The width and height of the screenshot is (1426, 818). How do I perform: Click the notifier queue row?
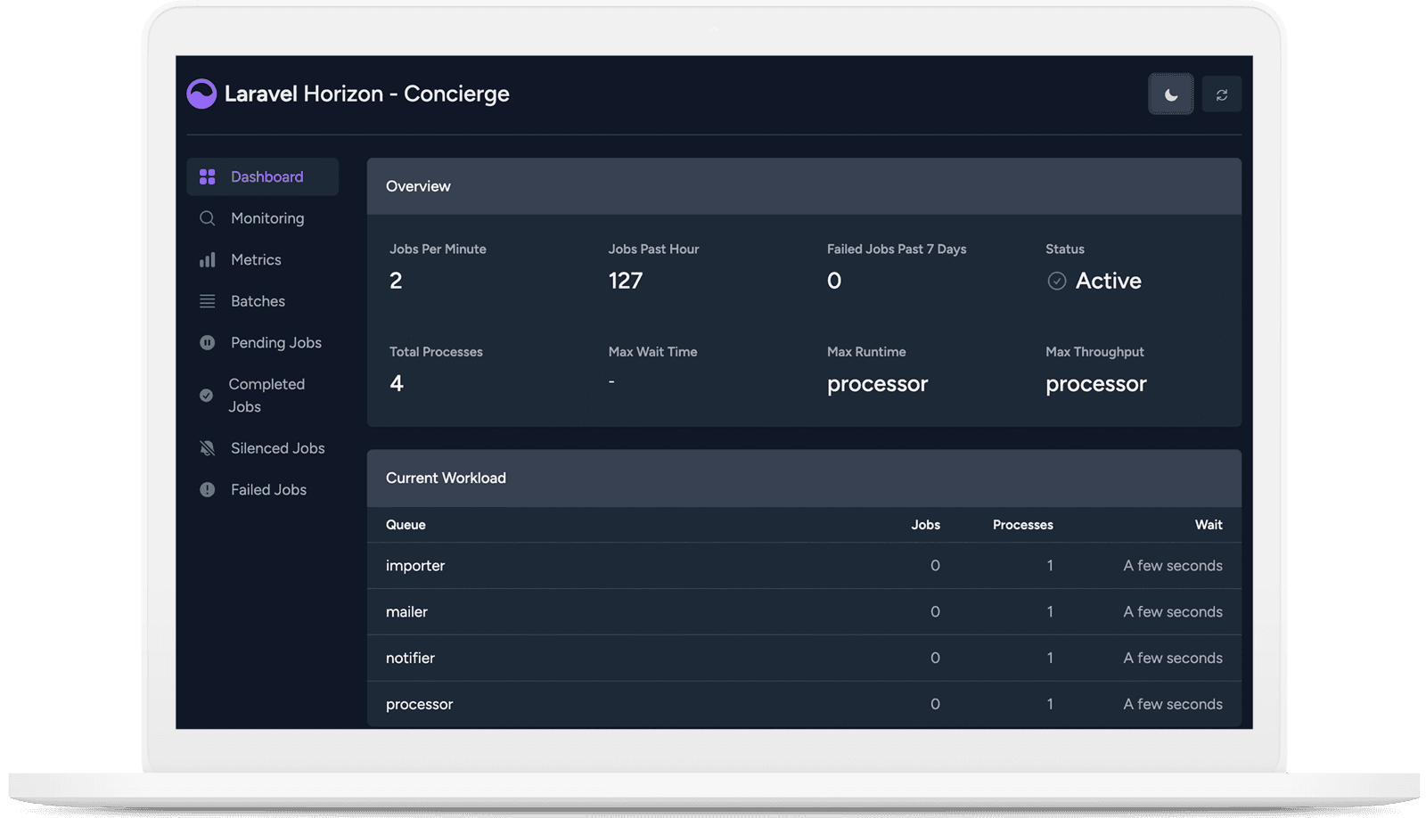pos(410,658)
